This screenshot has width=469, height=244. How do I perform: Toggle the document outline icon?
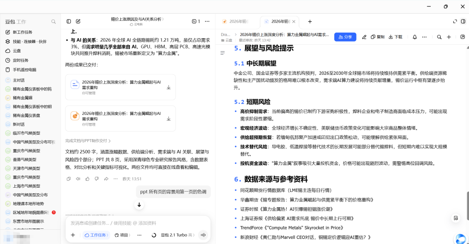click(x=222, y=53)
